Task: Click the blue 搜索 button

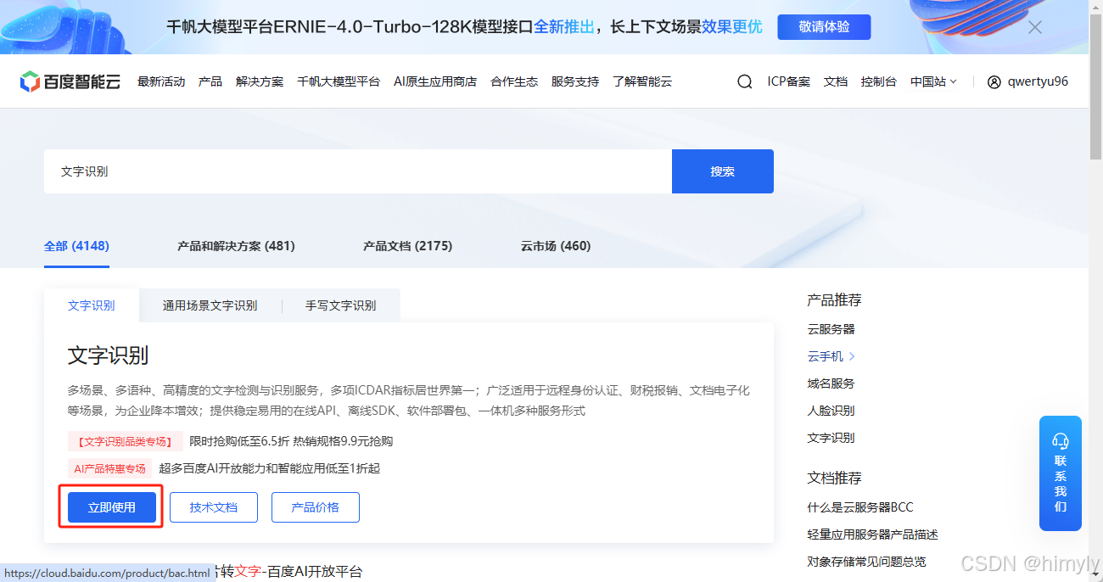Action: click(723, 171)
